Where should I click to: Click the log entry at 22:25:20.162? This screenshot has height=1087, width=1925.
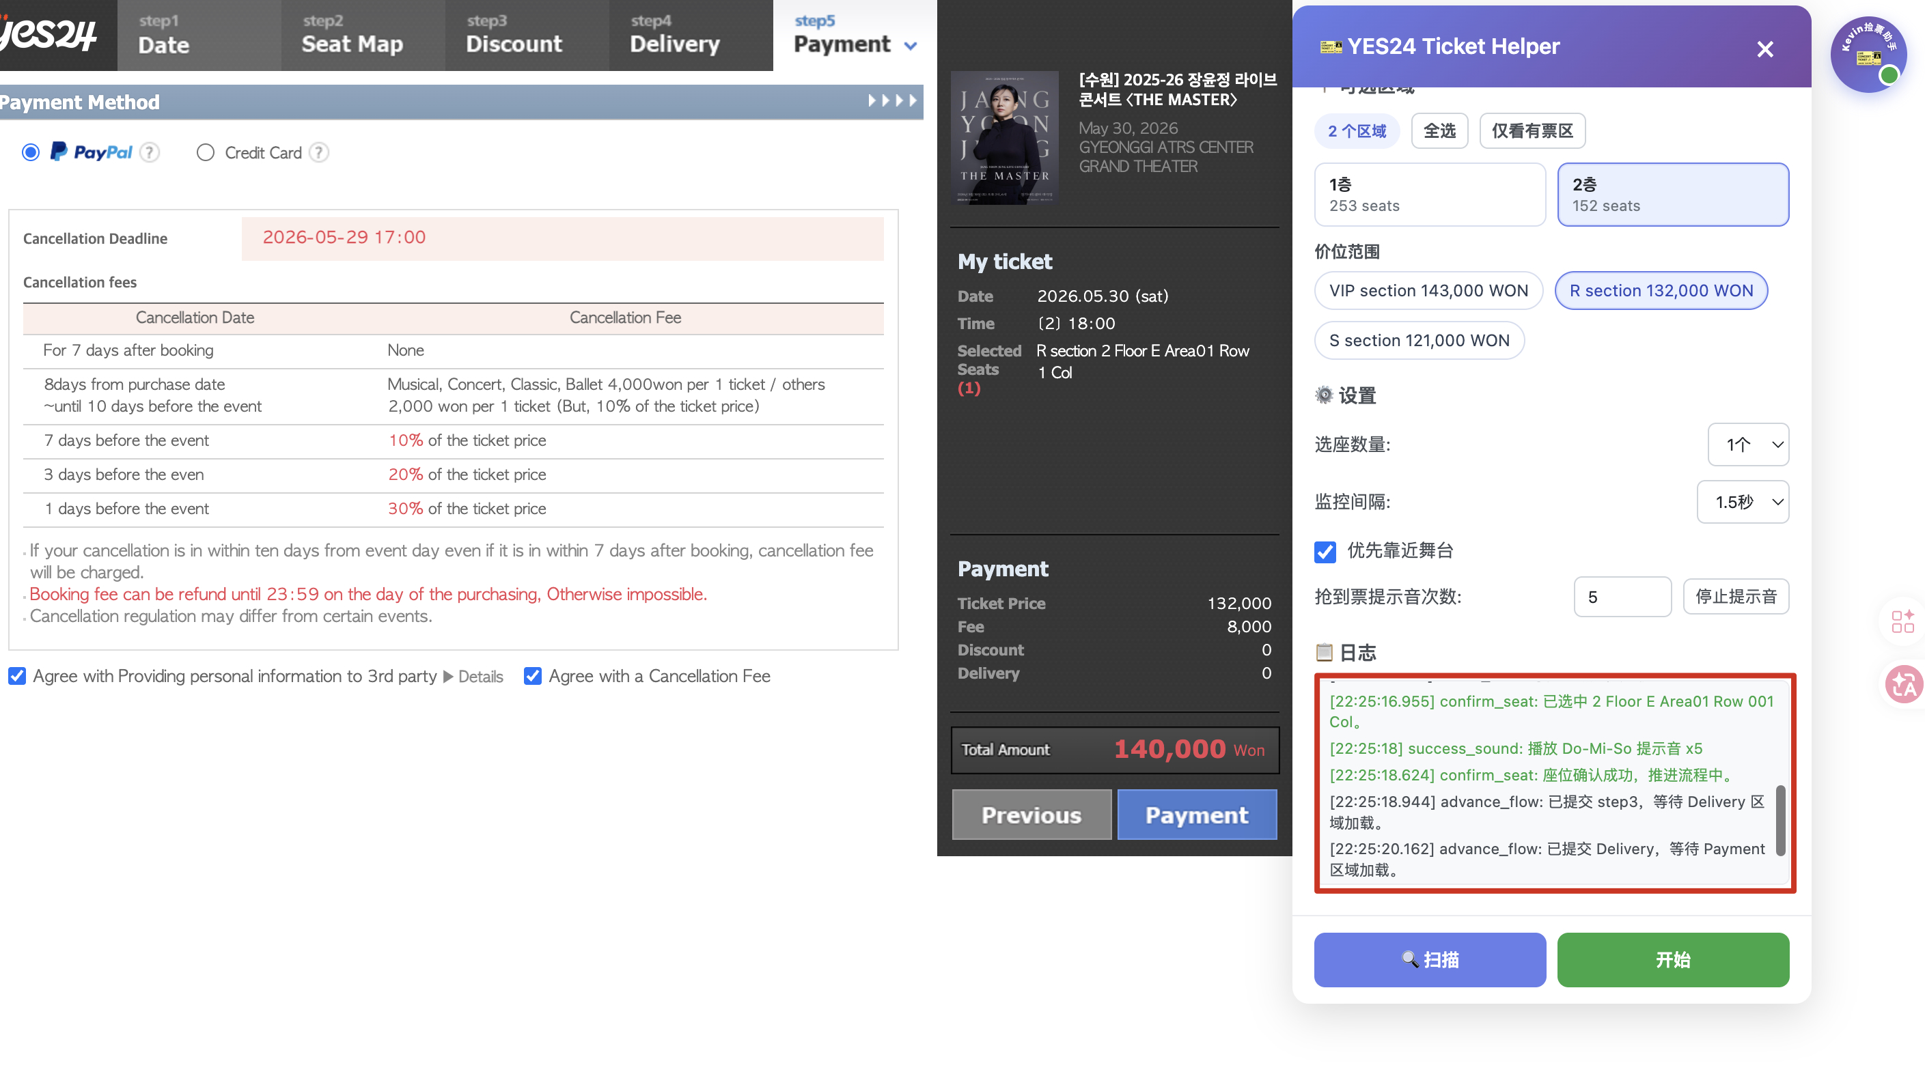tap(1547, 858)
